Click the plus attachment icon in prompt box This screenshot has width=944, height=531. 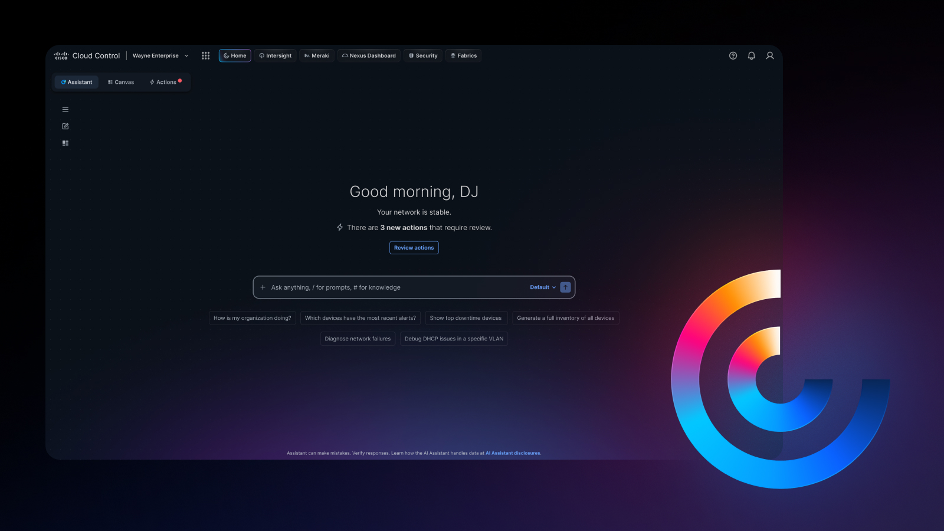click(263, 287)
